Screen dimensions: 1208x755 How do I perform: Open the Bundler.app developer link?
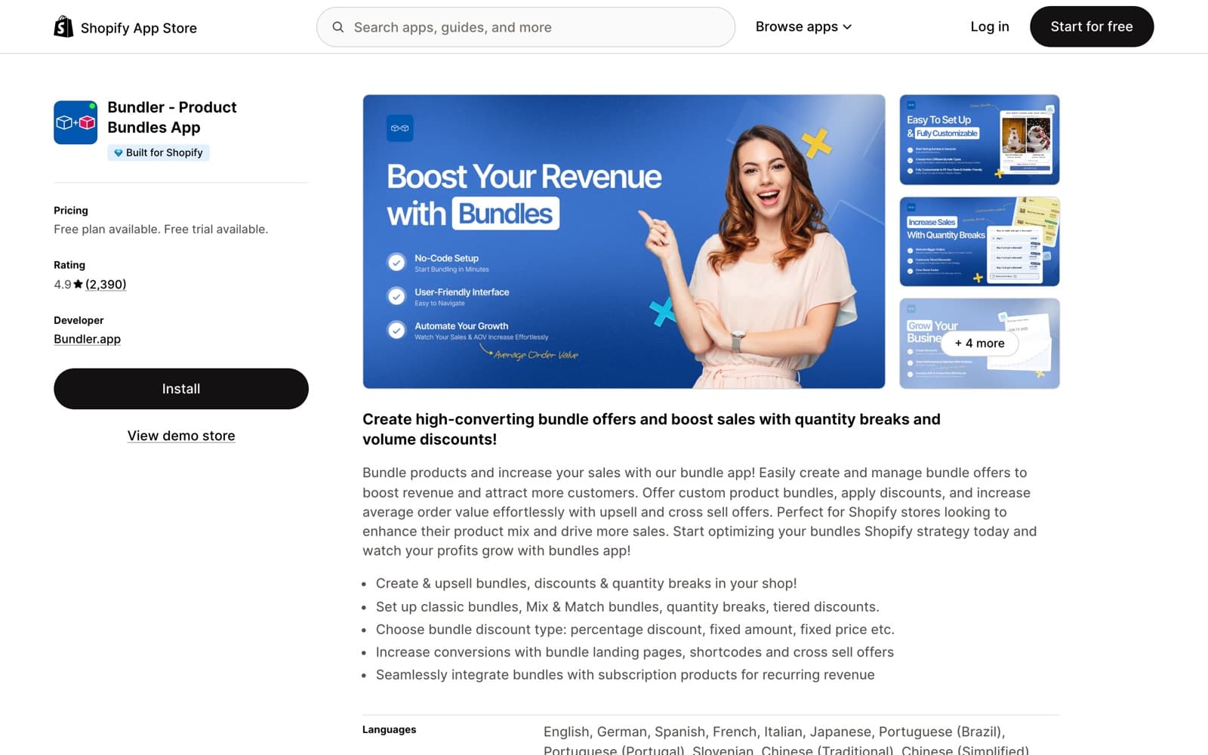(x=87, y=339)
